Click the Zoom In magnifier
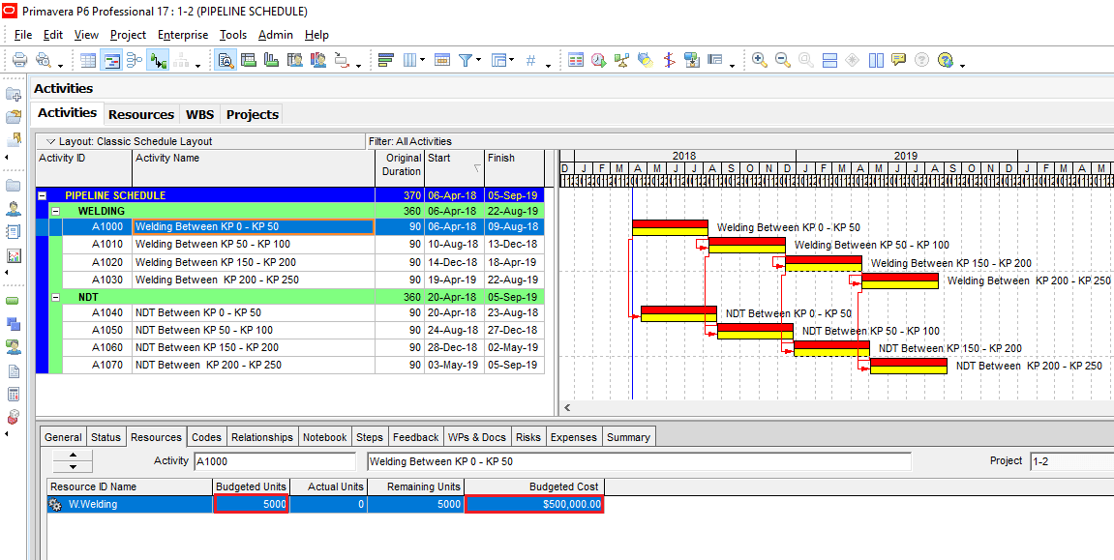Screen dimensions: 1114x560 click(x=760, y=60)
